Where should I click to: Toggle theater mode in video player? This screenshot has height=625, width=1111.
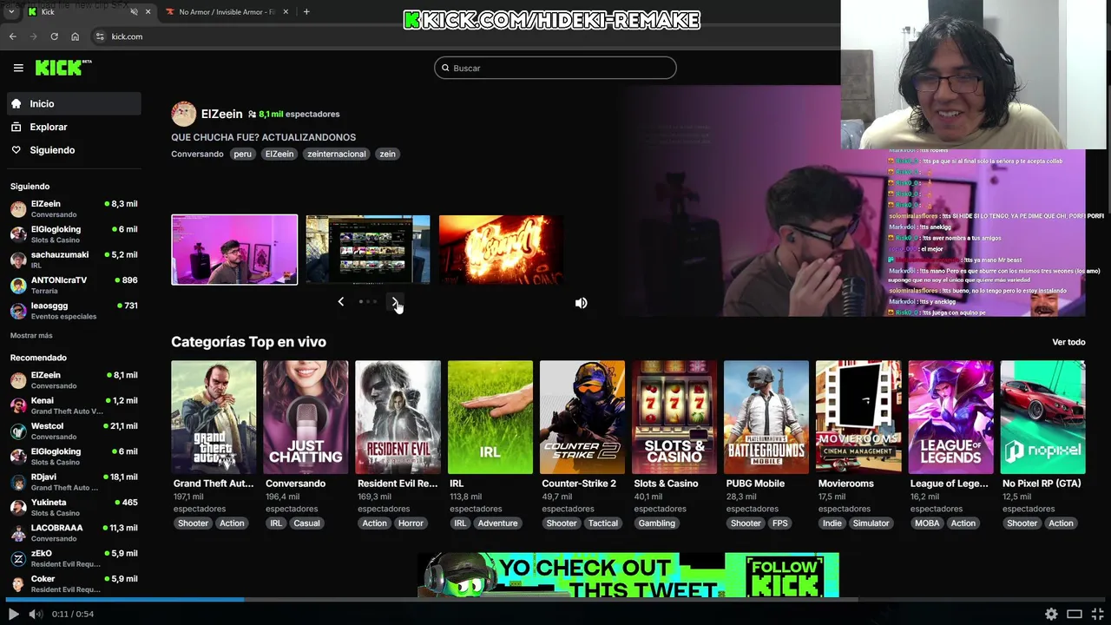pyautogui.click(x=1075, y=614)
